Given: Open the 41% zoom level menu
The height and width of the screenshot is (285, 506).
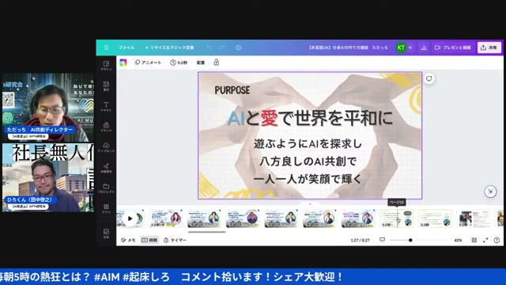Looking at the screenshot, I should click(x=458, y=241).
